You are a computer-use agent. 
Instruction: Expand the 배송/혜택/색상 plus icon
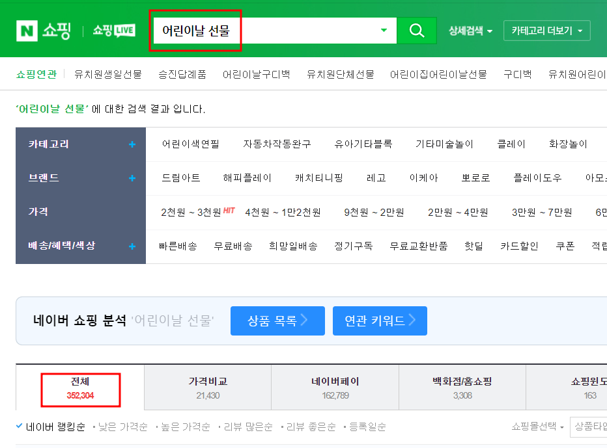tap(132, 246)
